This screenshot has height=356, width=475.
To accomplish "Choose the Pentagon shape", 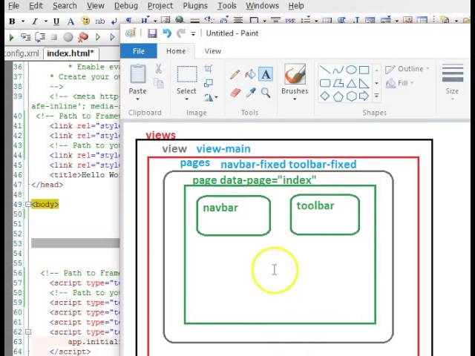I will [x=338, y=96].
